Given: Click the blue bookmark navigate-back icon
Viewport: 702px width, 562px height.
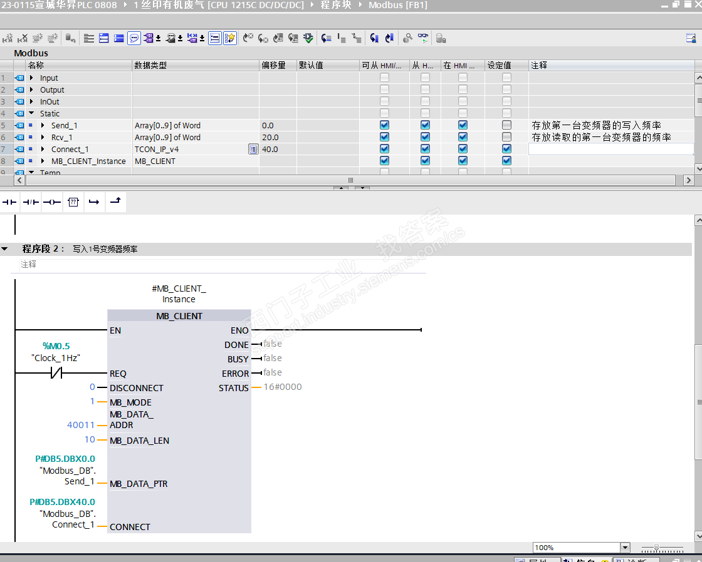Looking at the screenshot, I should (x=374, y=38).
